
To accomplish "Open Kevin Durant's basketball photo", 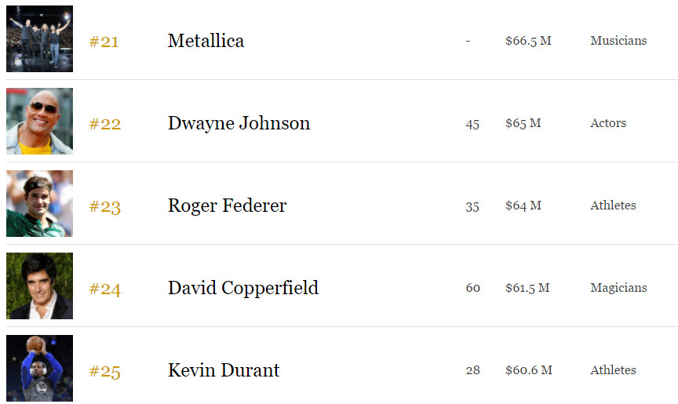I will tap(39, 368).
